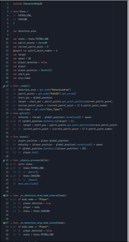Click line number 48 in the gutter
Viewport: 129px width, 242px height.
point(7,188)
